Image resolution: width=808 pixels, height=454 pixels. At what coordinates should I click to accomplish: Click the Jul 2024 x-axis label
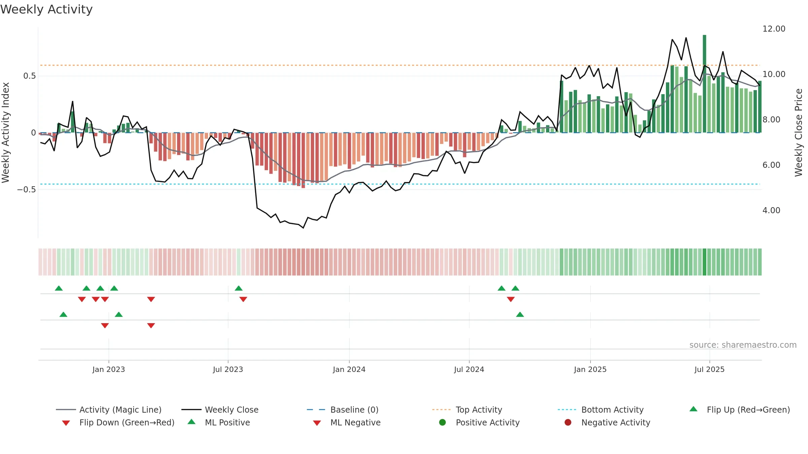click(469, 369)
